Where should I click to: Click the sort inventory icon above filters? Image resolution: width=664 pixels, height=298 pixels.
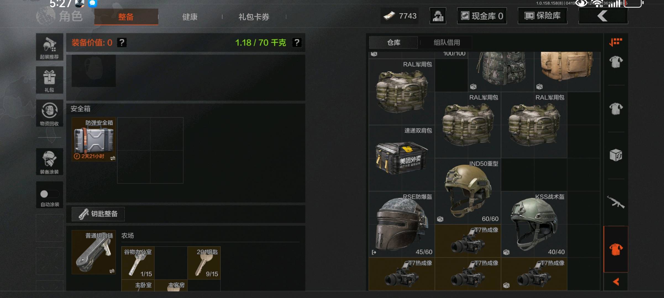(616, 42)
